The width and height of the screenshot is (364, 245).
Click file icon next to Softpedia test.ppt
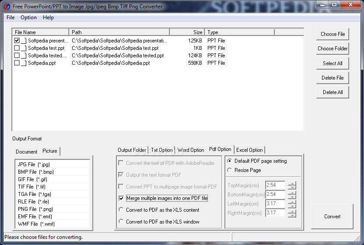[24, 48]
